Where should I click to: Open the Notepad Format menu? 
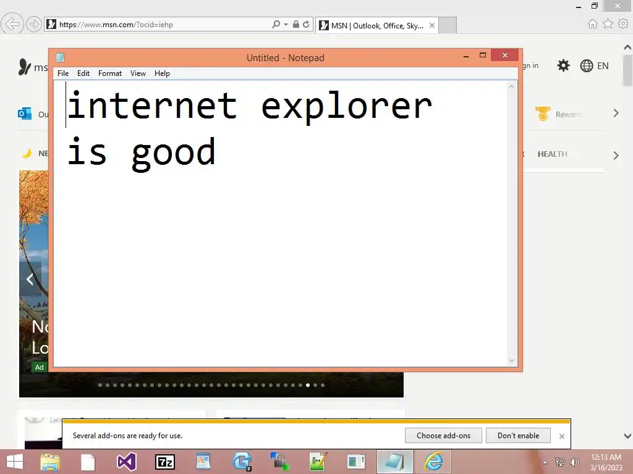(110, 73)
